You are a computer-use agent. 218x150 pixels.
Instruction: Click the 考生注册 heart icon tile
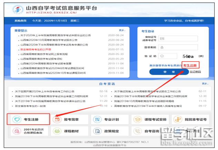(x=28, y=119)
